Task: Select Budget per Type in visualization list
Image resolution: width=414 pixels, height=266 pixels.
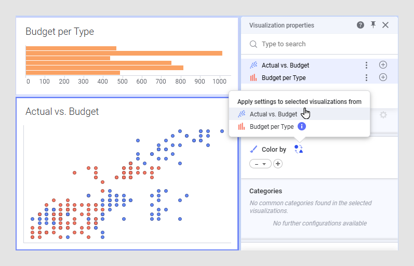Action: pos(284,77)
